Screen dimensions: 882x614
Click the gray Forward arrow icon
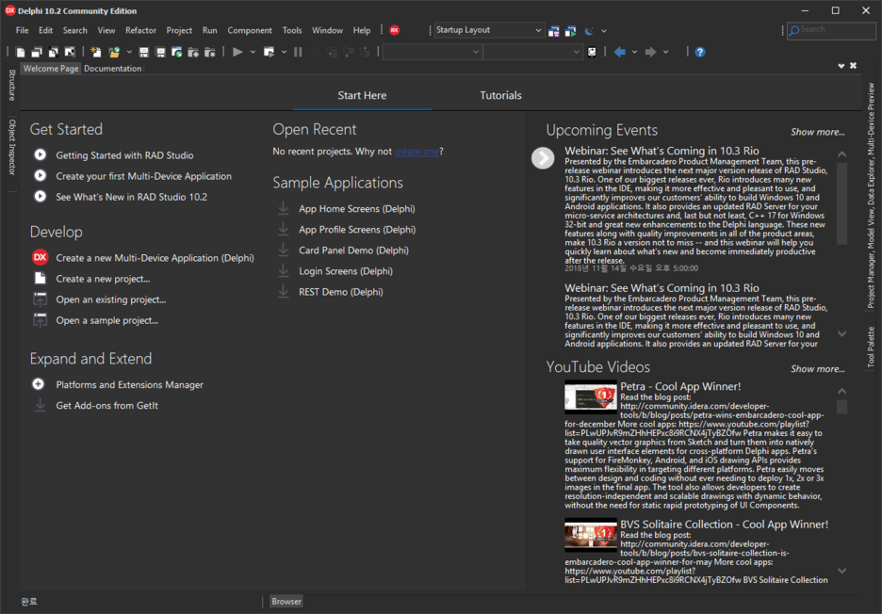pyautogui.click(x=651, y=53)
